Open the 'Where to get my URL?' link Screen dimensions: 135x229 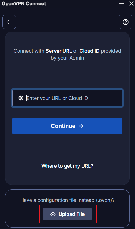point(67,166)
